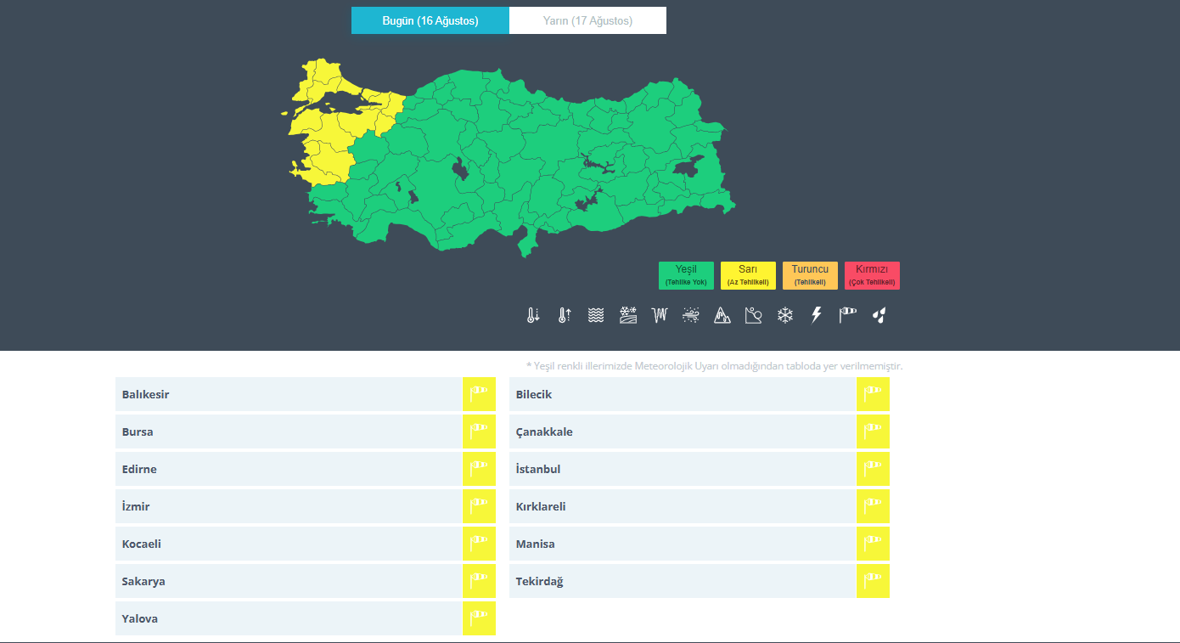Screen dimensions: 1180x643
Task: Select the falling rock landslide icon
Action: click(x=754, y=316)
